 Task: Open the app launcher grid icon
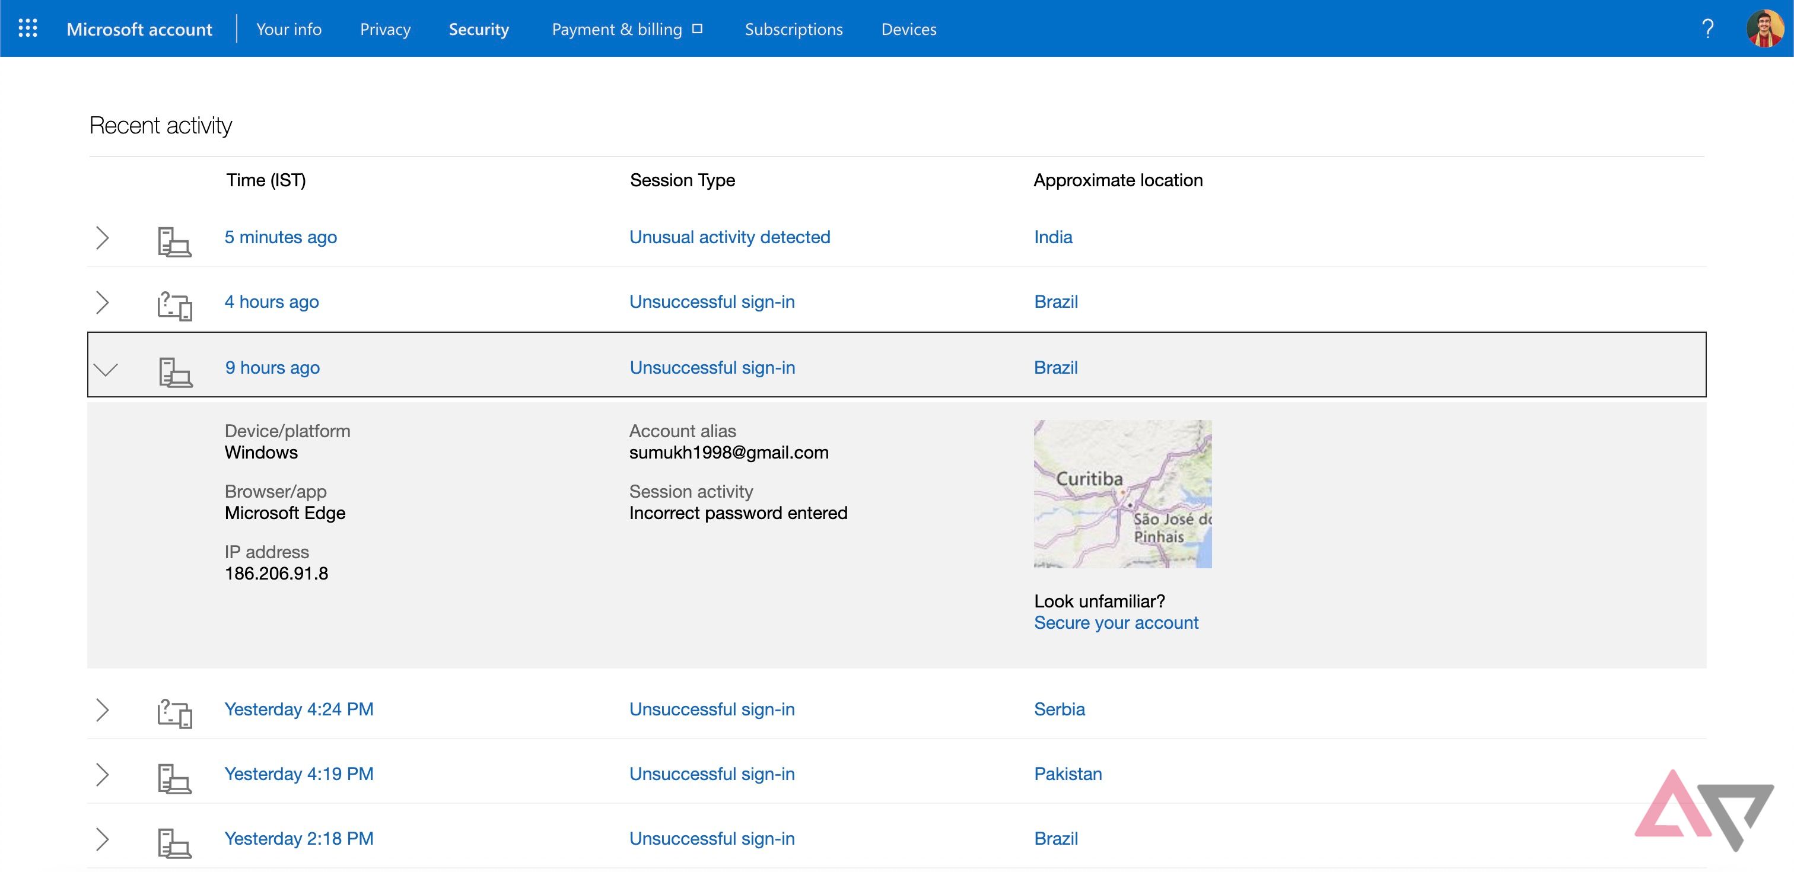click(28, 28)
